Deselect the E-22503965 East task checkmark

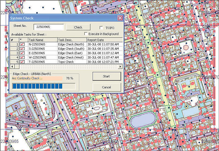point(22,53)
